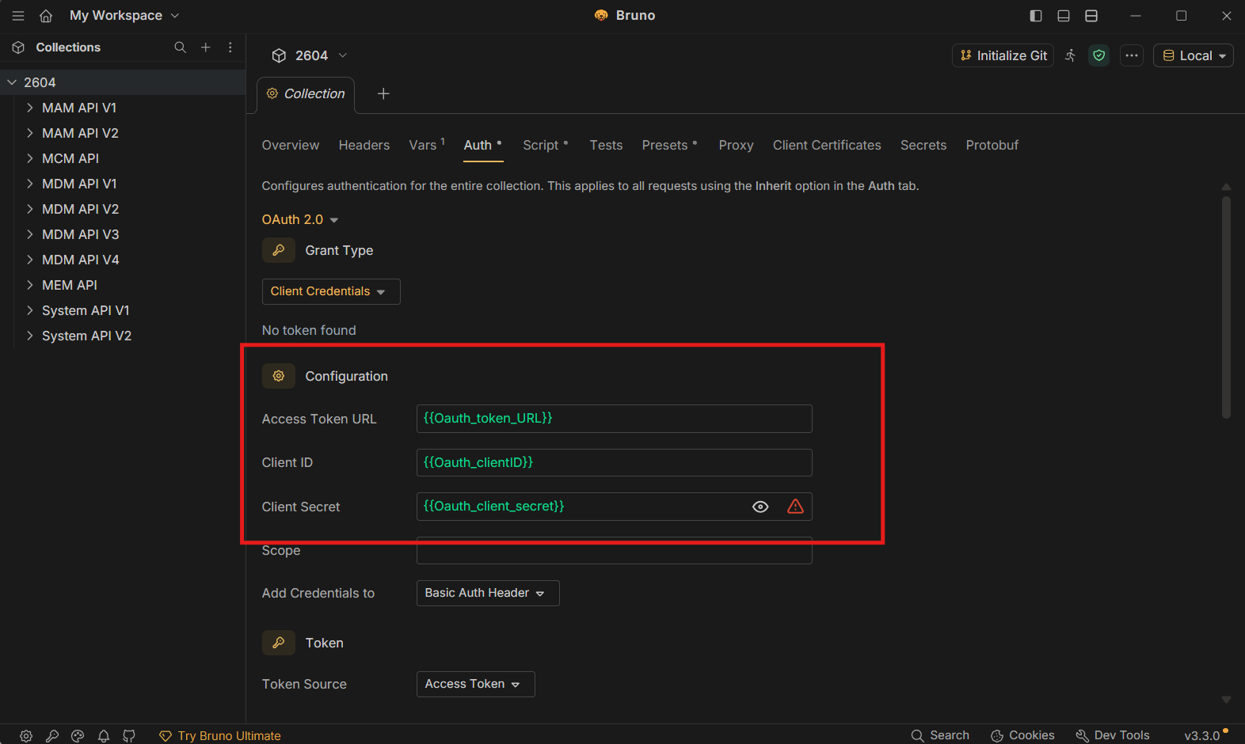
Task: Open the Collections kebab menu
Action: pos(230,47)
